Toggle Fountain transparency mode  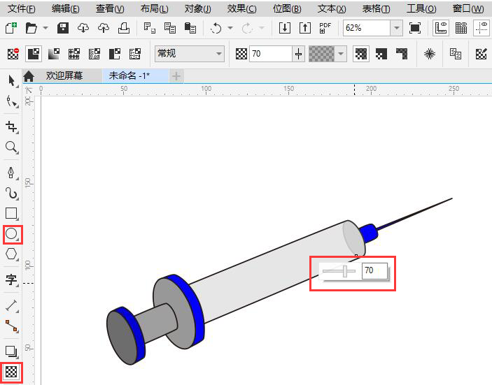point(54,54)
